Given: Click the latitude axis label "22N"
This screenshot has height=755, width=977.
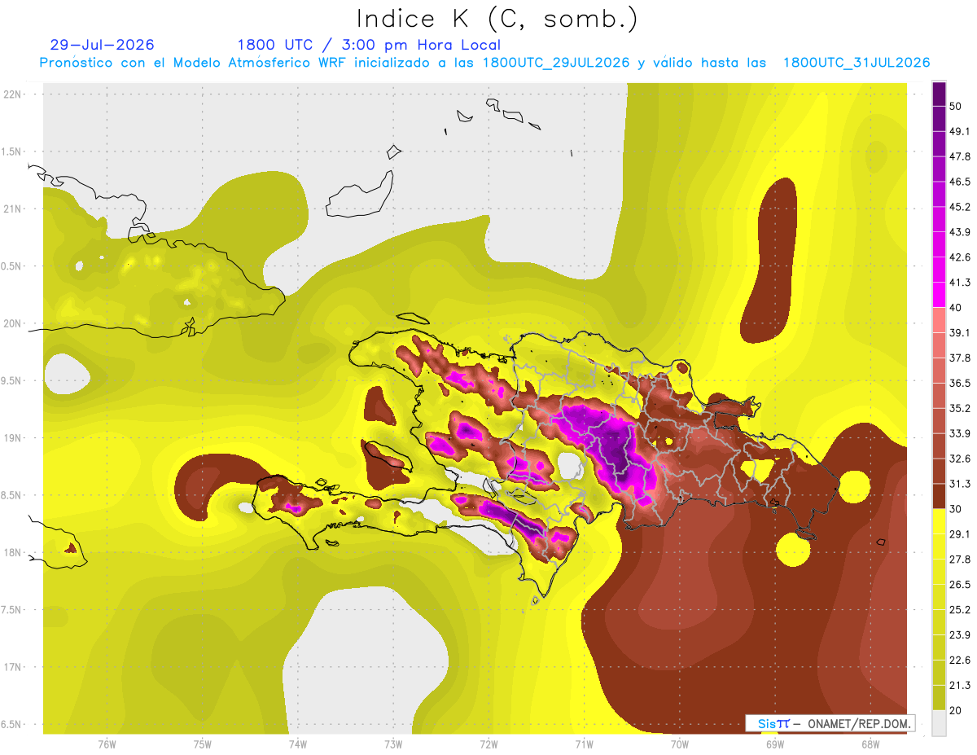Looking at the screenshot, I should pyautogui.click(x=14, y=94).
